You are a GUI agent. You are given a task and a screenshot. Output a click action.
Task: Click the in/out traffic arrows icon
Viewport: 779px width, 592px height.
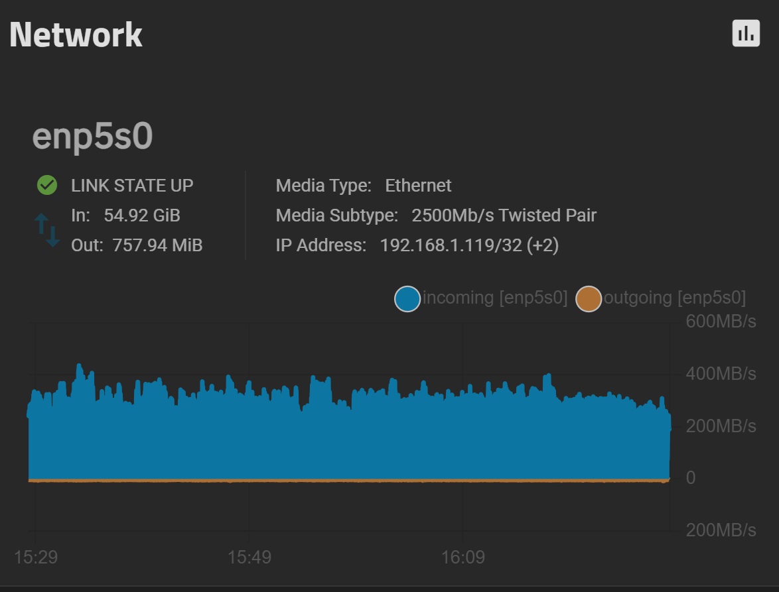point(47,230)
